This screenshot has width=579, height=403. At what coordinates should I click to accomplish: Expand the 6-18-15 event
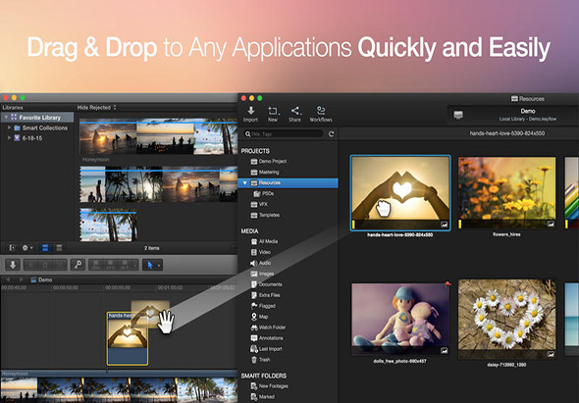[9, 138]
